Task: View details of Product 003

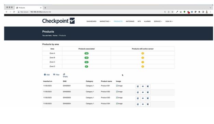Action: coord(143,98)
